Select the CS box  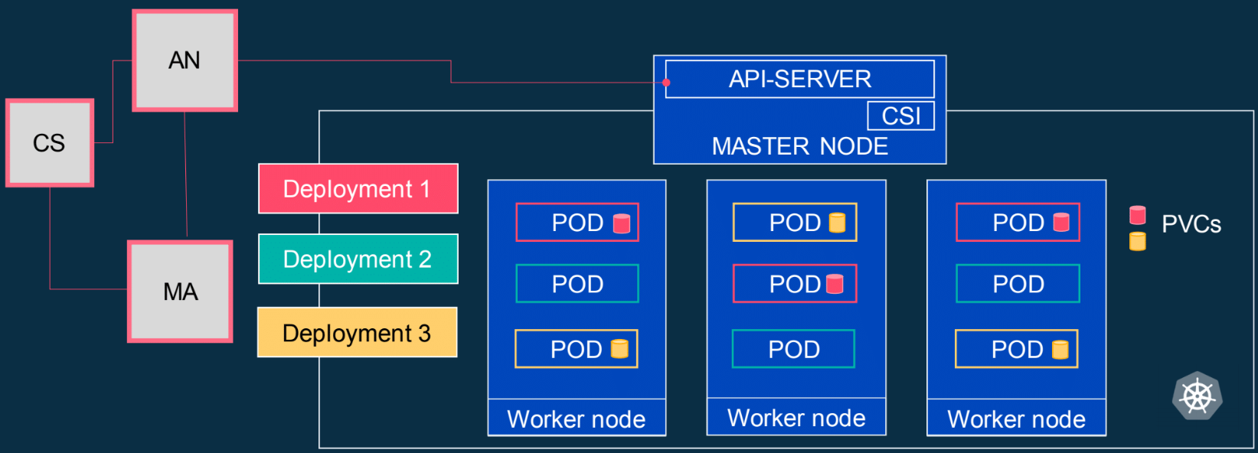tap(50, 142)
